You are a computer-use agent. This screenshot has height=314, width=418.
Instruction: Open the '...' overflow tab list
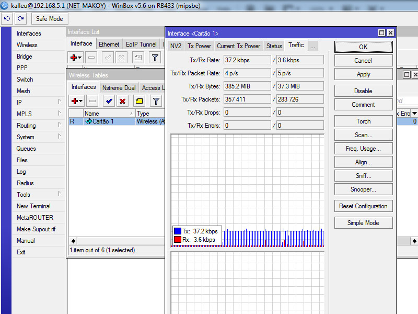pos(312,46)
